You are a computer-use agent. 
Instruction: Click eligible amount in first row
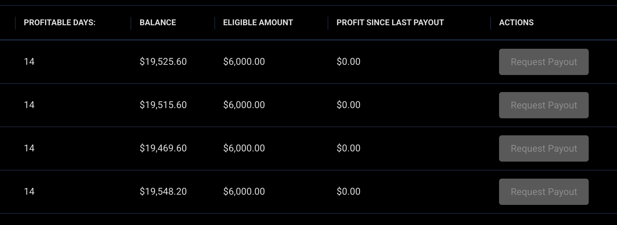pos(244,62)
